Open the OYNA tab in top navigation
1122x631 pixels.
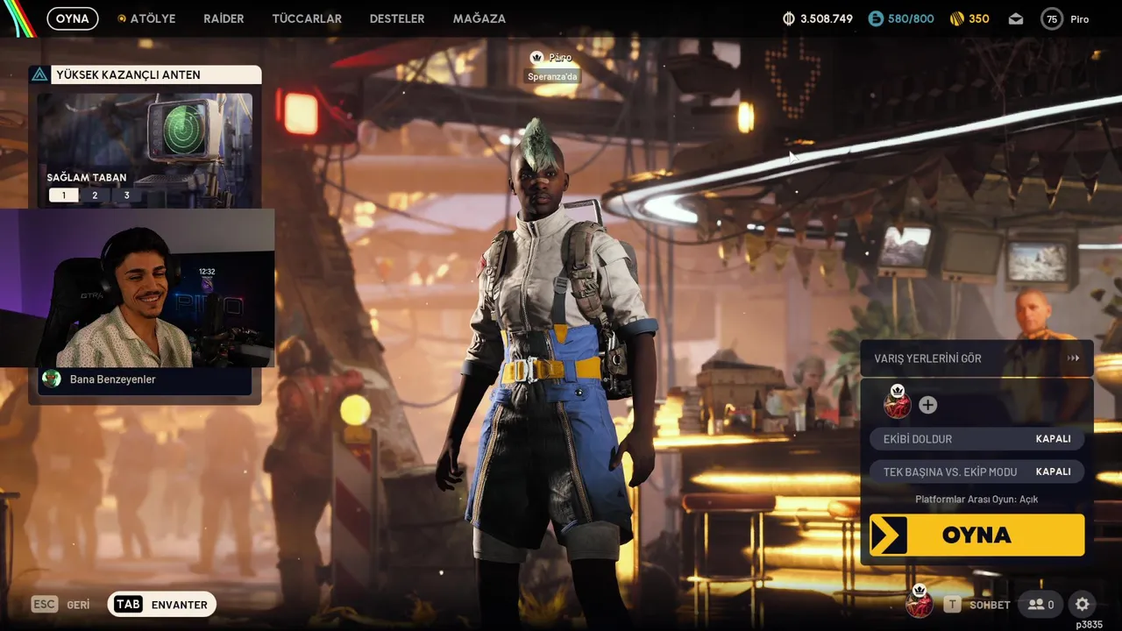72,18
